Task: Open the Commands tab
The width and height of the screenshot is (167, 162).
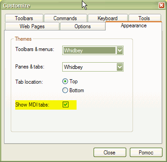Action: tap(65, 18)
